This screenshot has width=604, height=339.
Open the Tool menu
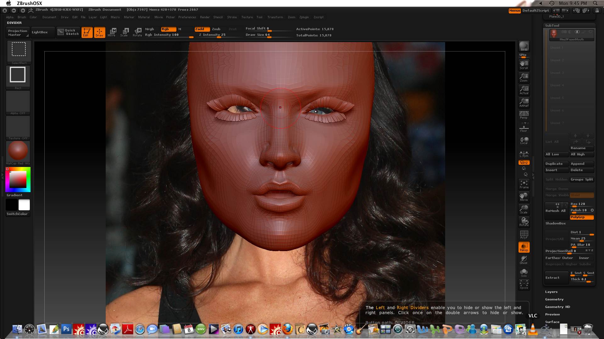pos(259,17)
